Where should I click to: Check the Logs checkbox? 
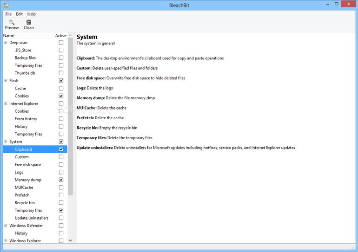(x=61, y=172)
